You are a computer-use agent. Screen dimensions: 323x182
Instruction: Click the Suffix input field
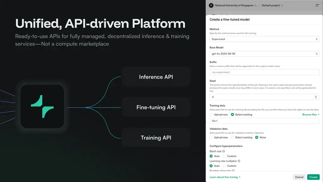264,72
